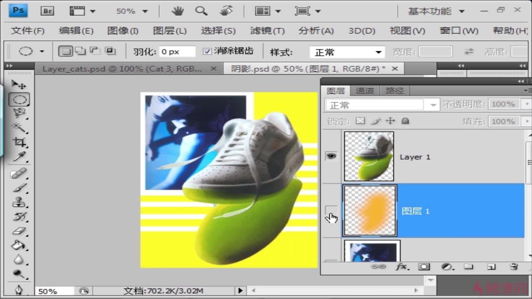Delete layer with trash icon
The height and width of the screenshot is (299, 532).
coord(514,267)
